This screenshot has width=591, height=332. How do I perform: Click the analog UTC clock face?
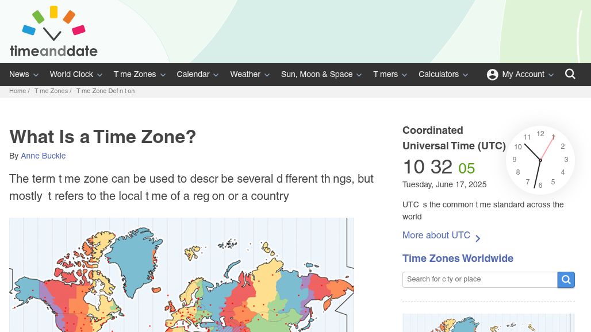540,160
